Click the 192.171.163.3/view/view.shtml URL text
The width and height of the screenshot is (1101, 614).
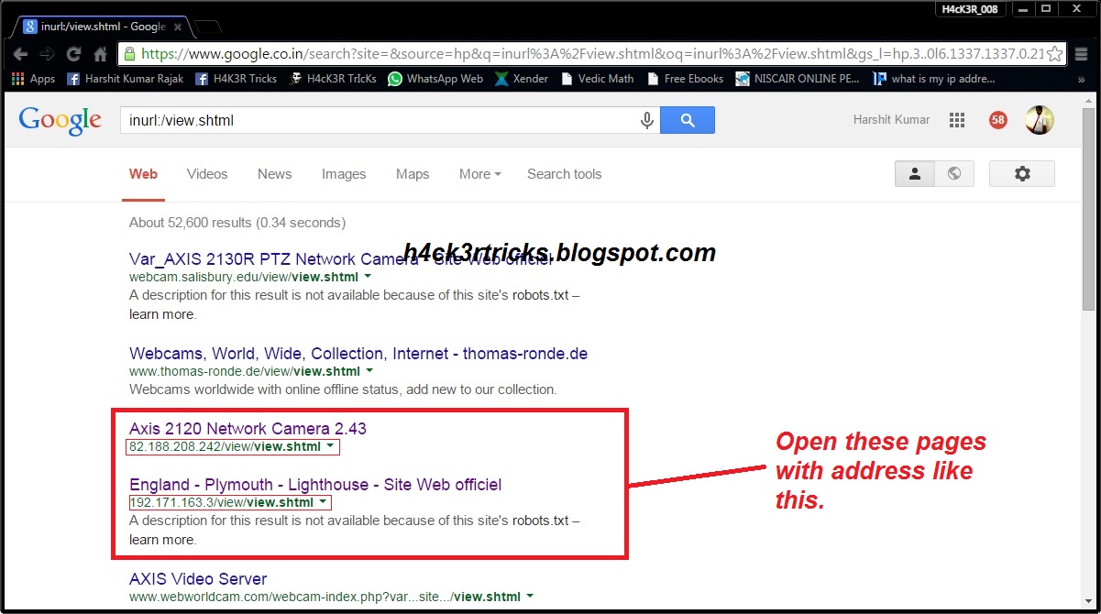pyautogui.click(x=221, y=502)
